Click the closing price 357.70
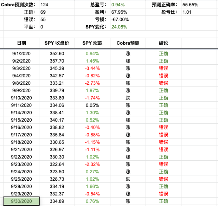Screen dimensions: 218x206 57,61
